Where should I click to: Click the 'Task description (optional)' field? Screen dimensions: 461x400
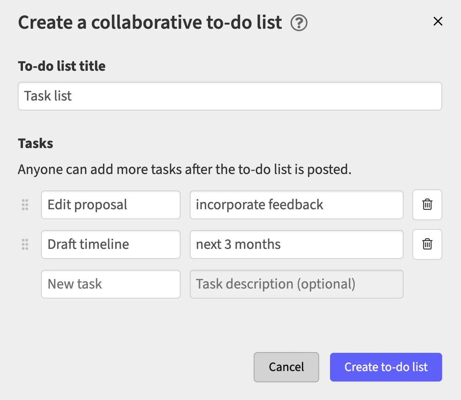coord(296,284)
